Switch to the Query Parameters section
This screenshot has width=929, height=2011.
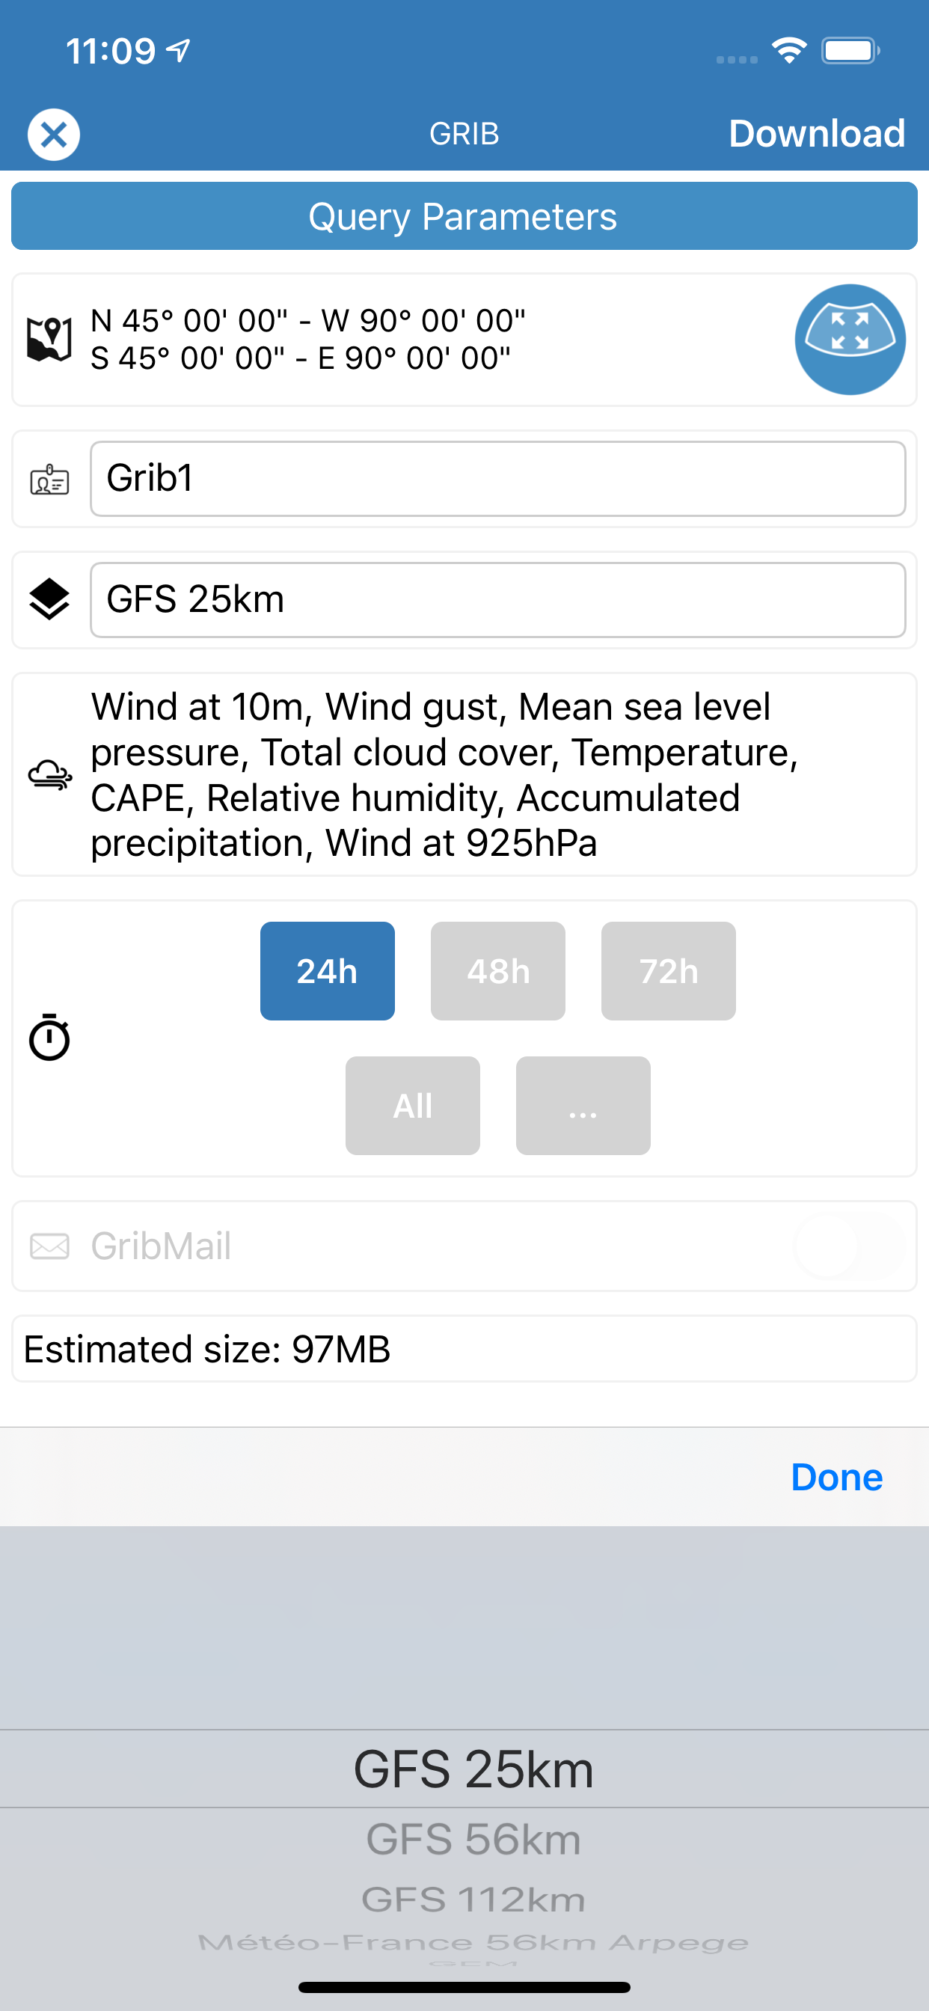(x=464, y=216)
